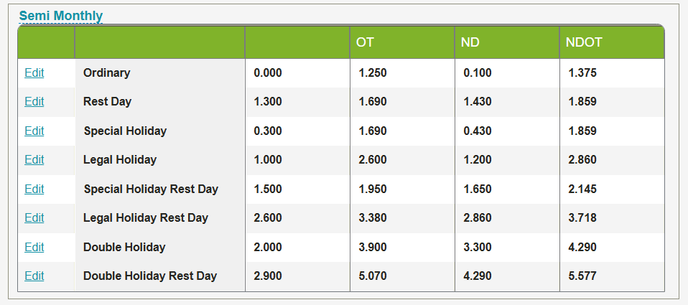The image size is (688, 305).
Task: Select the Rest Day base rate 1.300
Action: coord(268,102)
